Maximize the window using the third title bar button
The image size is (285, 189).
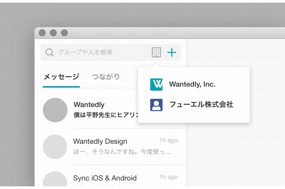(x=64, y=33)
